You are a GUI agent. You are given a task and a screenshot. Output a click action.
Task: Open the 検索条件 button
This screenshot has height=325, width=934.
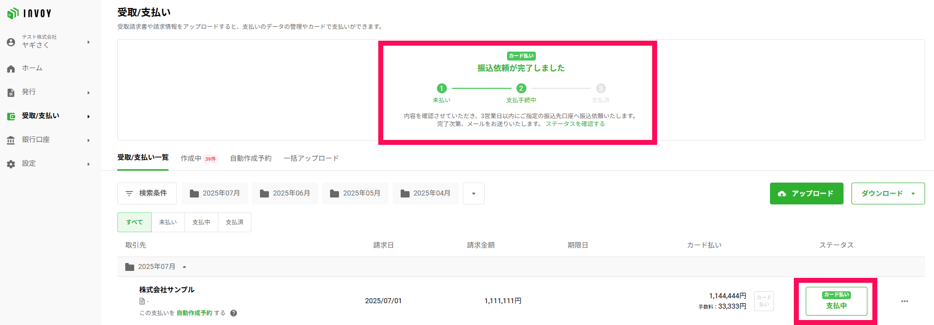pos(147,194)
